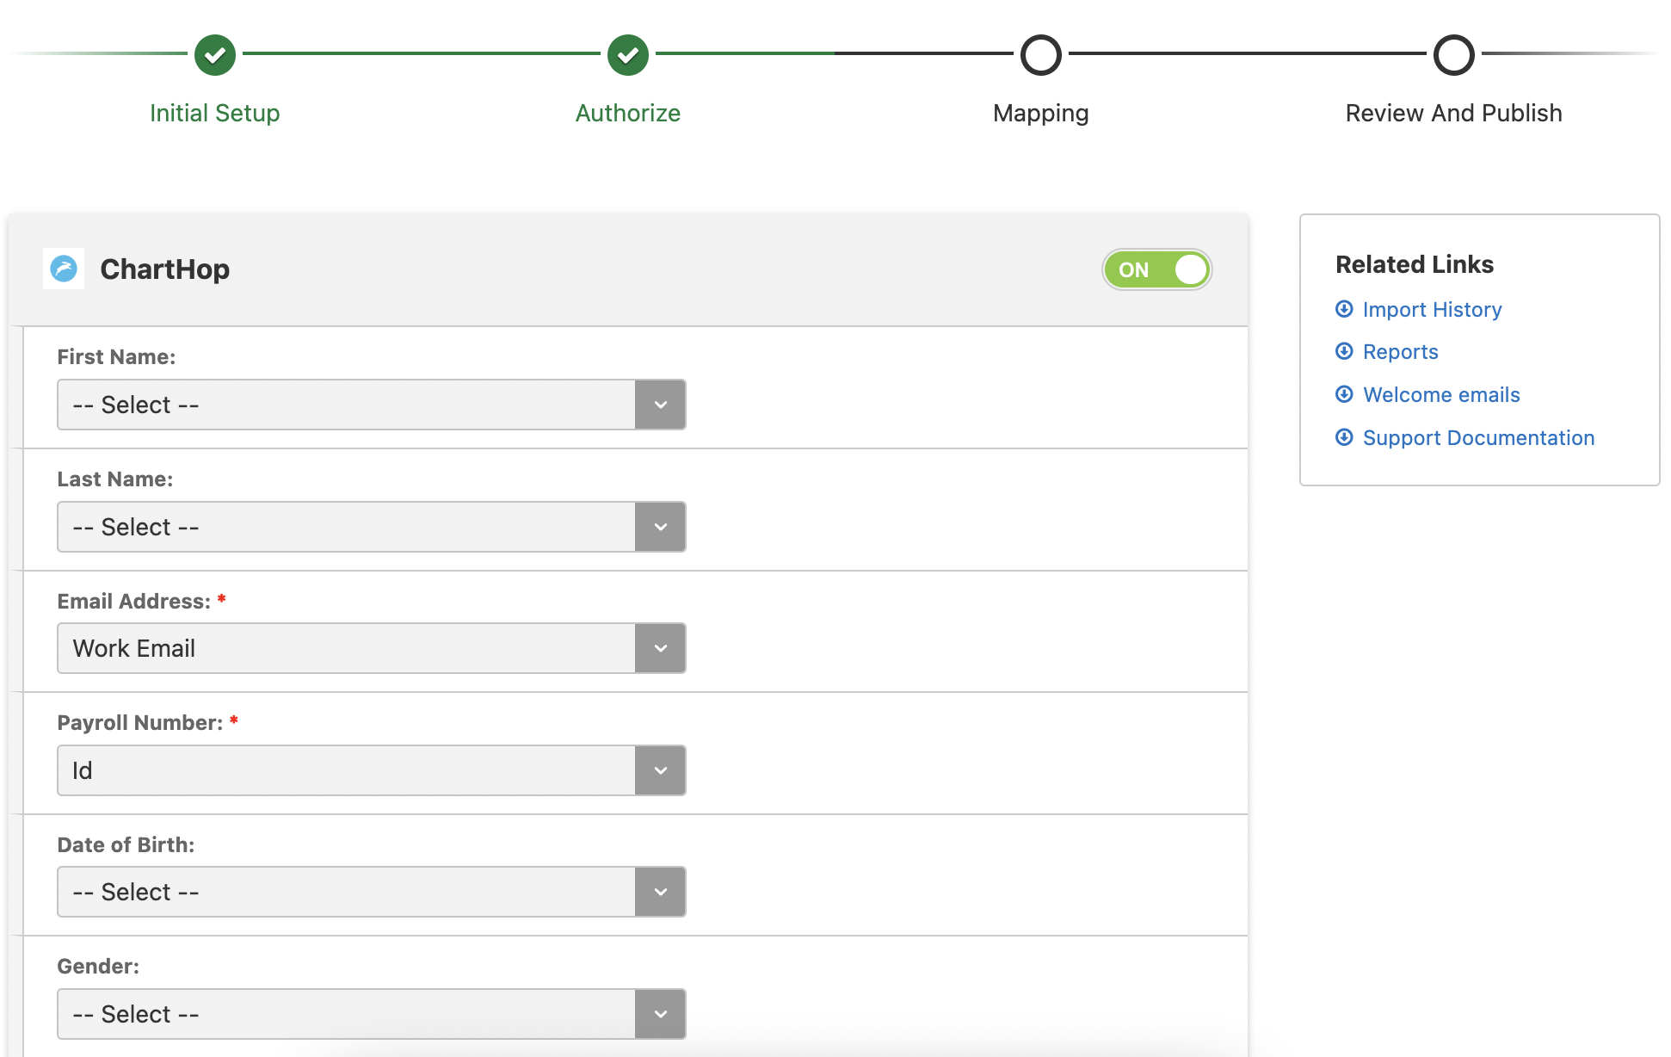Turn off the ChartHop ON toggle

point(1157,269)
